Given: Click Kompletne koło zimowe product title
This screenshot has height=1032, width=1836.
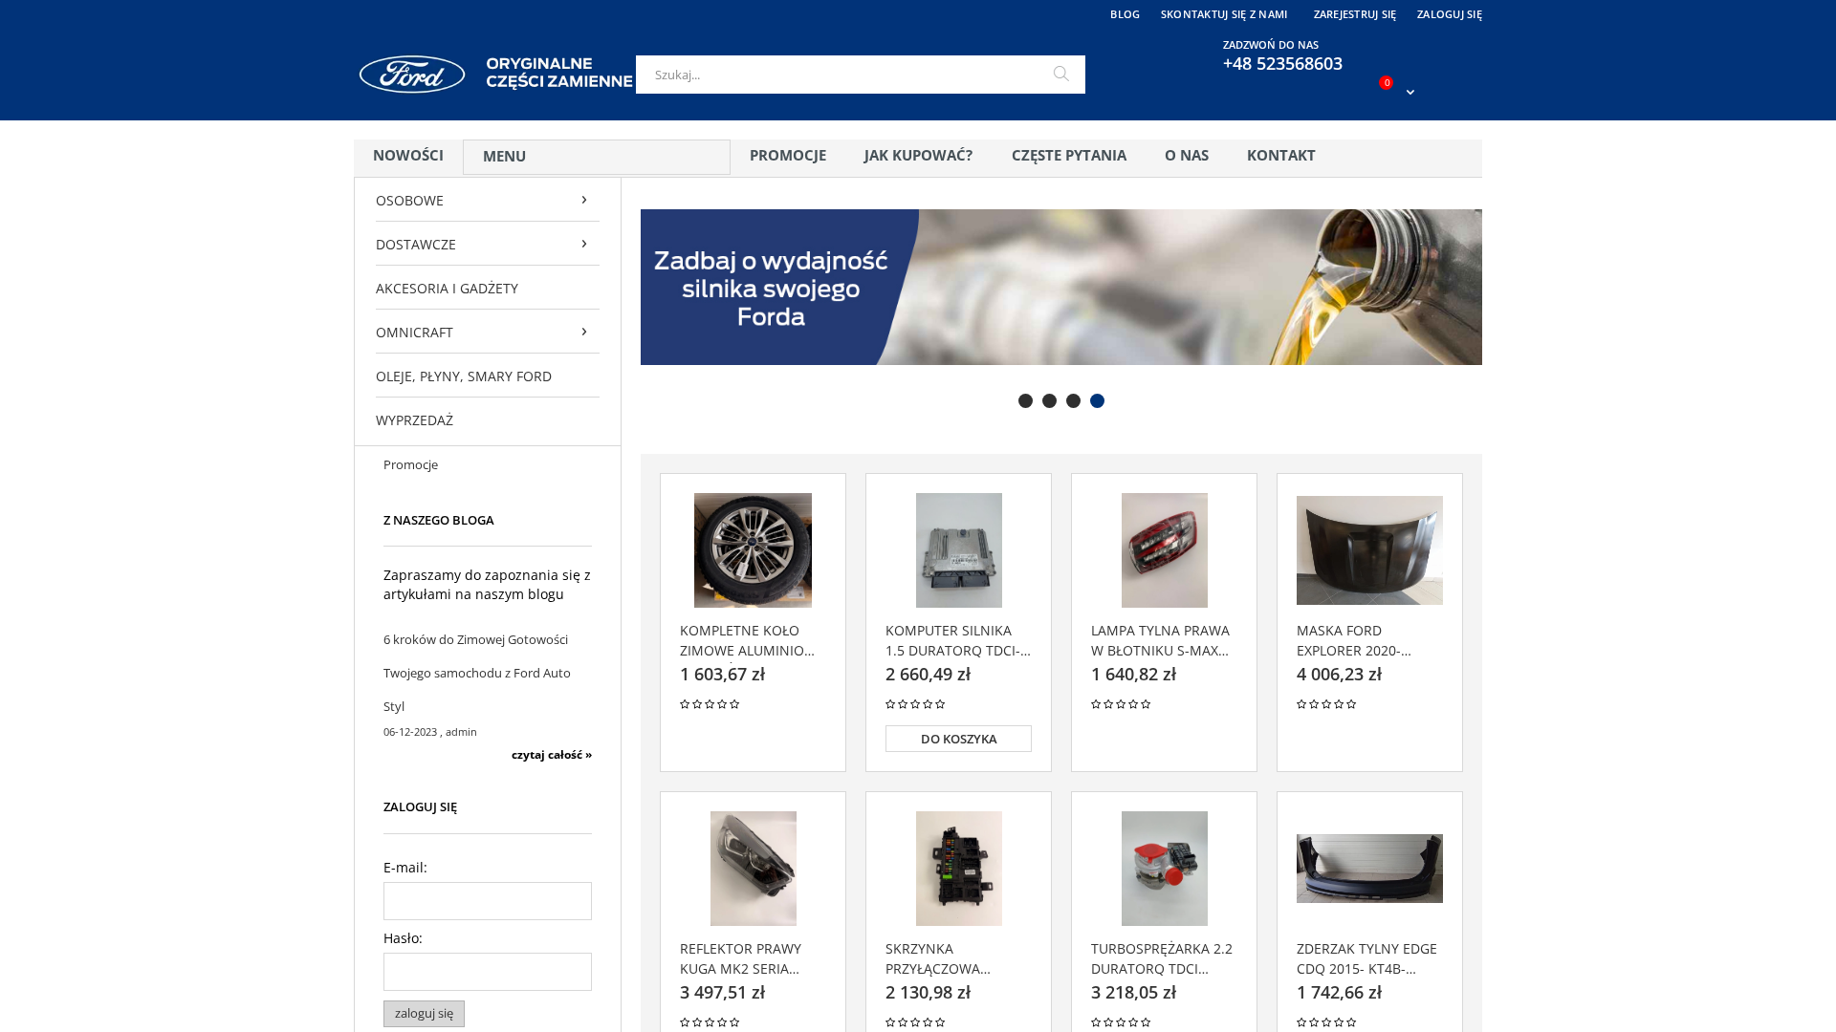Looking at the screenshot, I should click(x=748, y=640).
